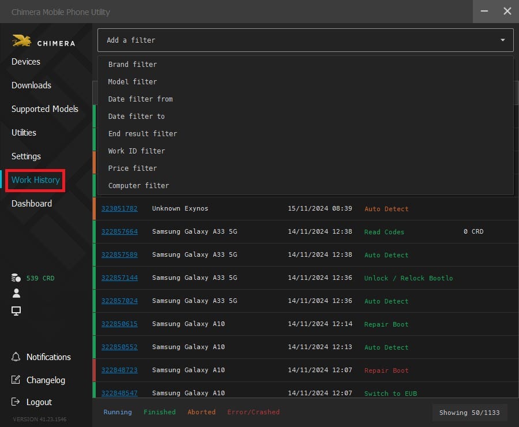Open Utilities section

tap(24, 133)
